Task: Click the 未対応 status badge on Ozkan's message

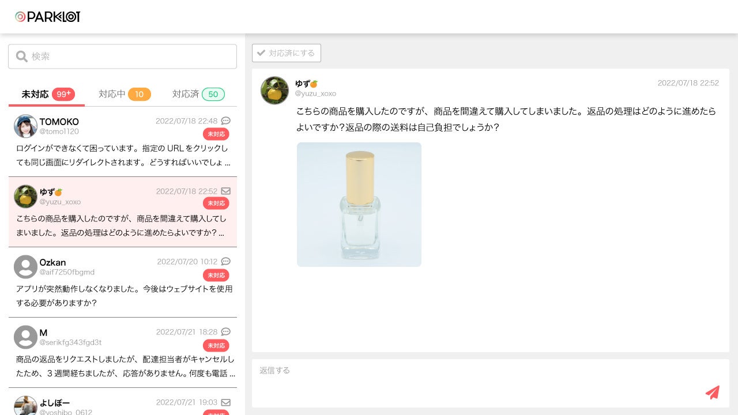Action: [216, 276]
